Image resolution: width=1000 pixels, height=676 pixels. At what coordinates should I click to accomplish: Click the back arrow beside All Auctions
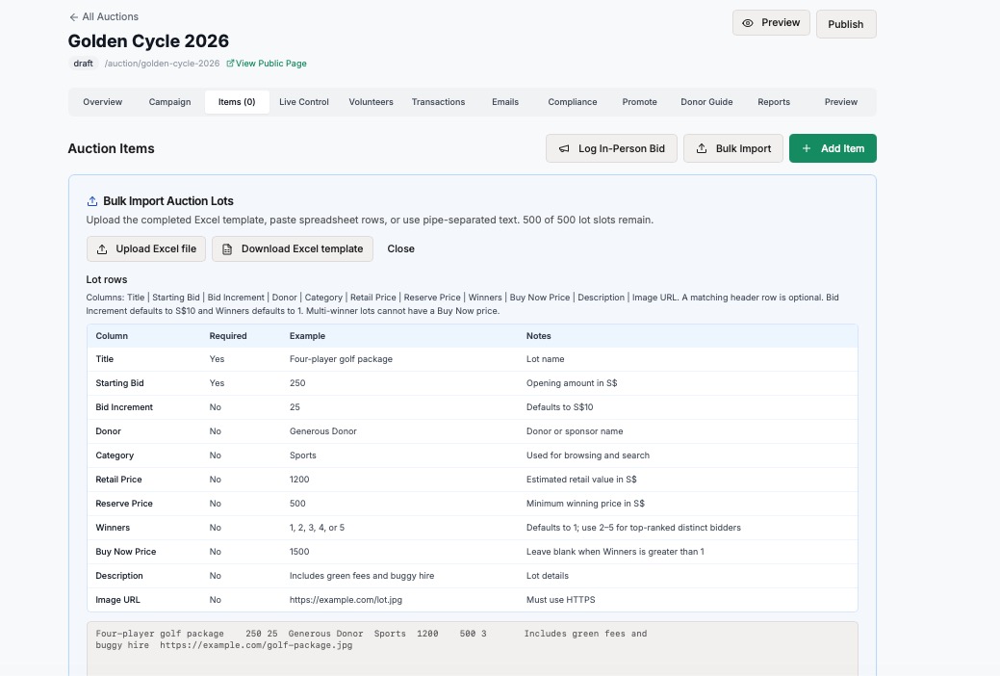coord(73,17)
